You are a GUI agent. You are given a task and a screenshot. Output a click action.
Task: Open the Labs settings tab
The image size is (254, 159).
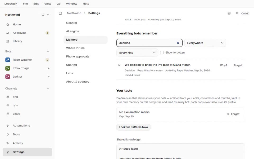click(85, 73)
